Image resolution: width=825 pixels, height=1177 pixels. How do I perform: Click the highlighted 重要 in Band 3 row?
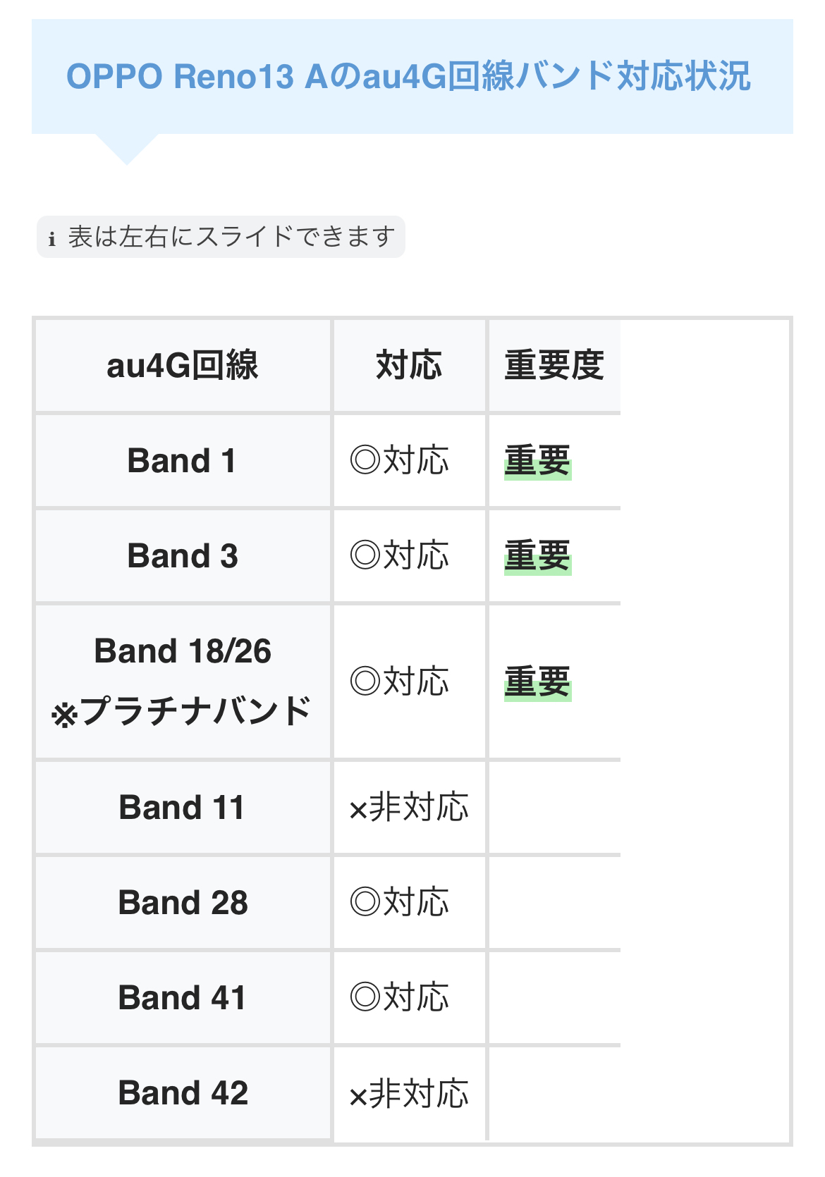[537, 555]
